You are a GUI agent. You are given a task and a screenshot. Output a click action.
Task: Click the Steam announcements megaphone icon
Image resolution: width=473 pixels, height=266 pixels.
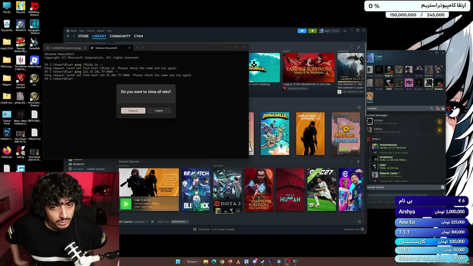pos(302,31)
